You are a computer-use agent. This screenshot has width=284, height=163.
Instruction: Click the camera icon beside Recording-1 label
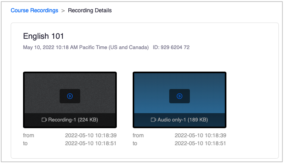(44, 119)
